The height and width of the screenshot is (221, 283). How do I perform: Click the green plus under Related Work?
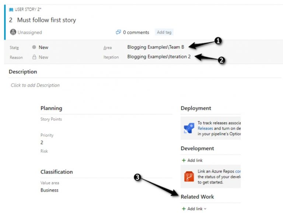pos(184,209)
